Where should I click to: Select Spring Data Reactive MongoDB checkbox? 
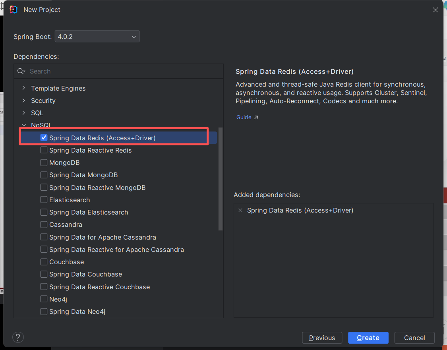(44, 187)
